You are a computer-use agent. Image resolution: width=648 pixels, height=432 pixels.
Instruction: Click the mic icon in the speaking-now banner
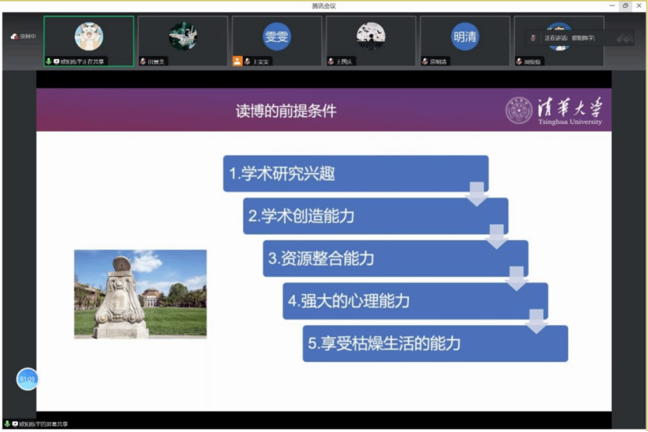pyautogui.click(x=533, y=37)
